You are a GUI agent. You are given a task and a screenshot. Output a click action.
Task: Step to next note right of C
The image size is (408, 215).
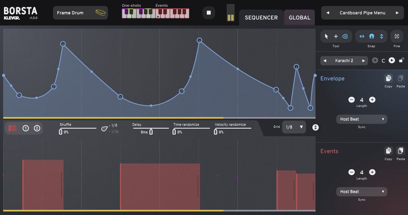tap(392, 60)
